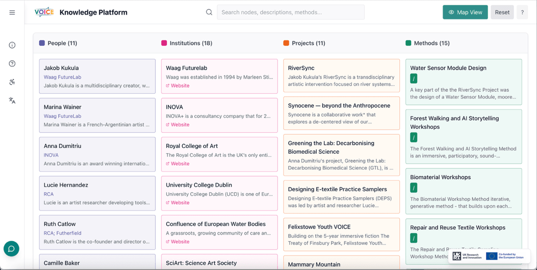The height and width of the screenshot is (270, 537).
Task: Click Water Sensor Module Design slash icon
Action: coord(414,79)
